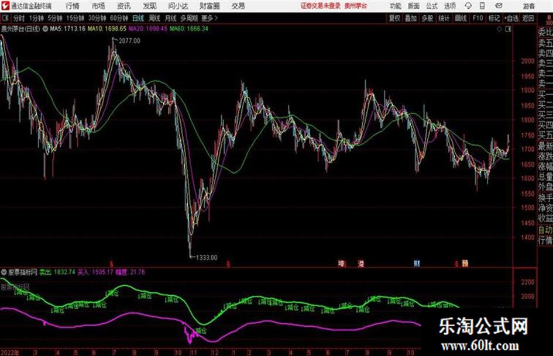553x356 pixels.
Task: Open the 版面 menu
Action: pyautogui.click(x=413, y=6)
